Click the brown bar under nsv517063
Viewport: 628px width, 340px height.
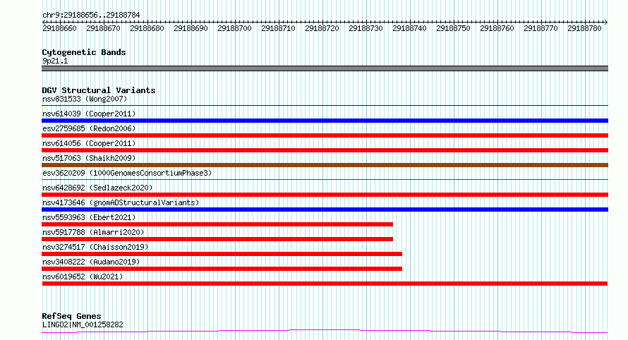tap(325, 165)
